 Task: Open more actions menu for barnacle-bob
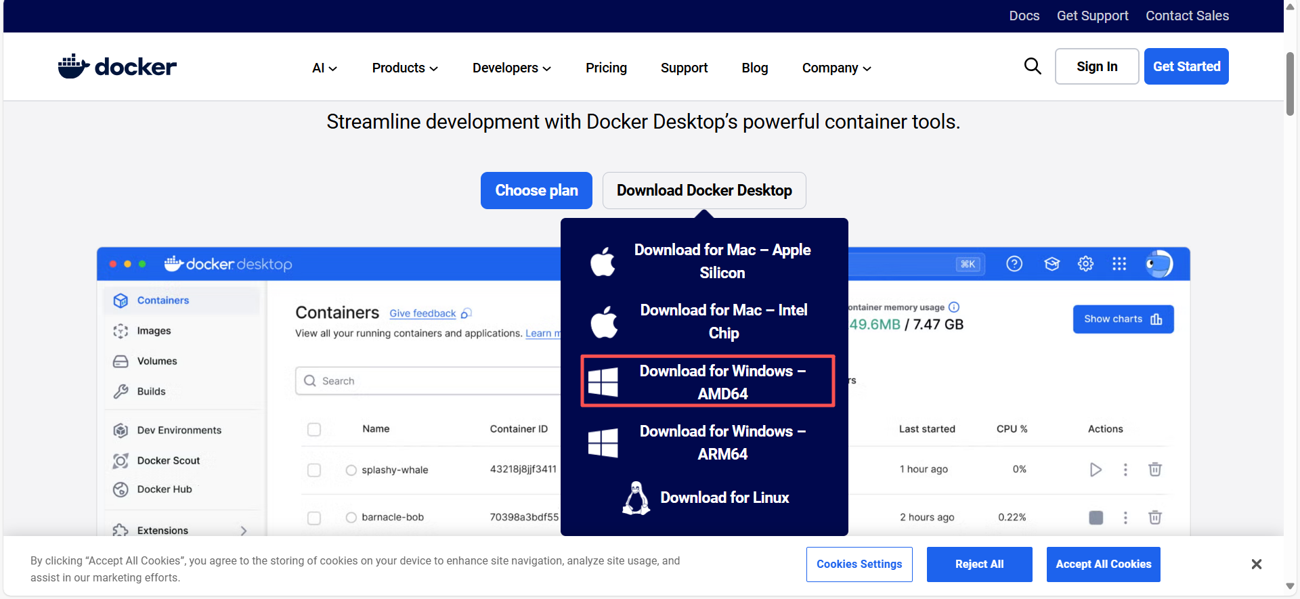[x=1125, y=518]
